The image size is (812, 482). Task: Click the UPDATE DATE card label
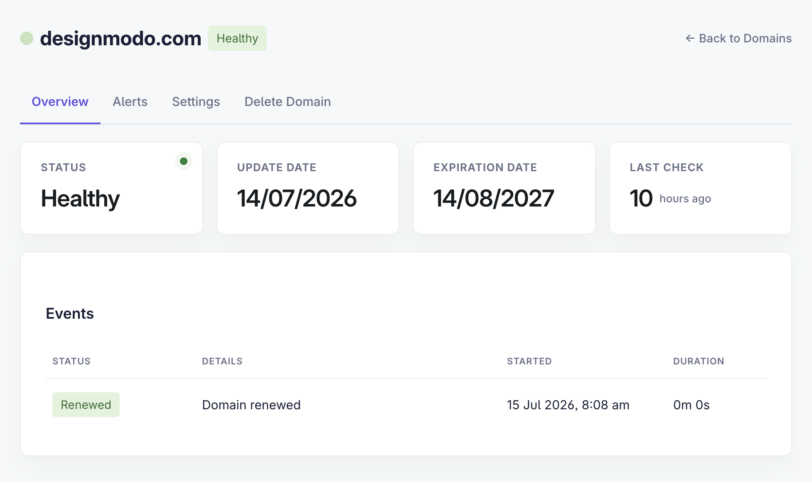277,167
